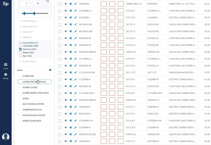Enable the Cold Water connection filter
The width and height of the screenshot is (211, 145).
21,46
